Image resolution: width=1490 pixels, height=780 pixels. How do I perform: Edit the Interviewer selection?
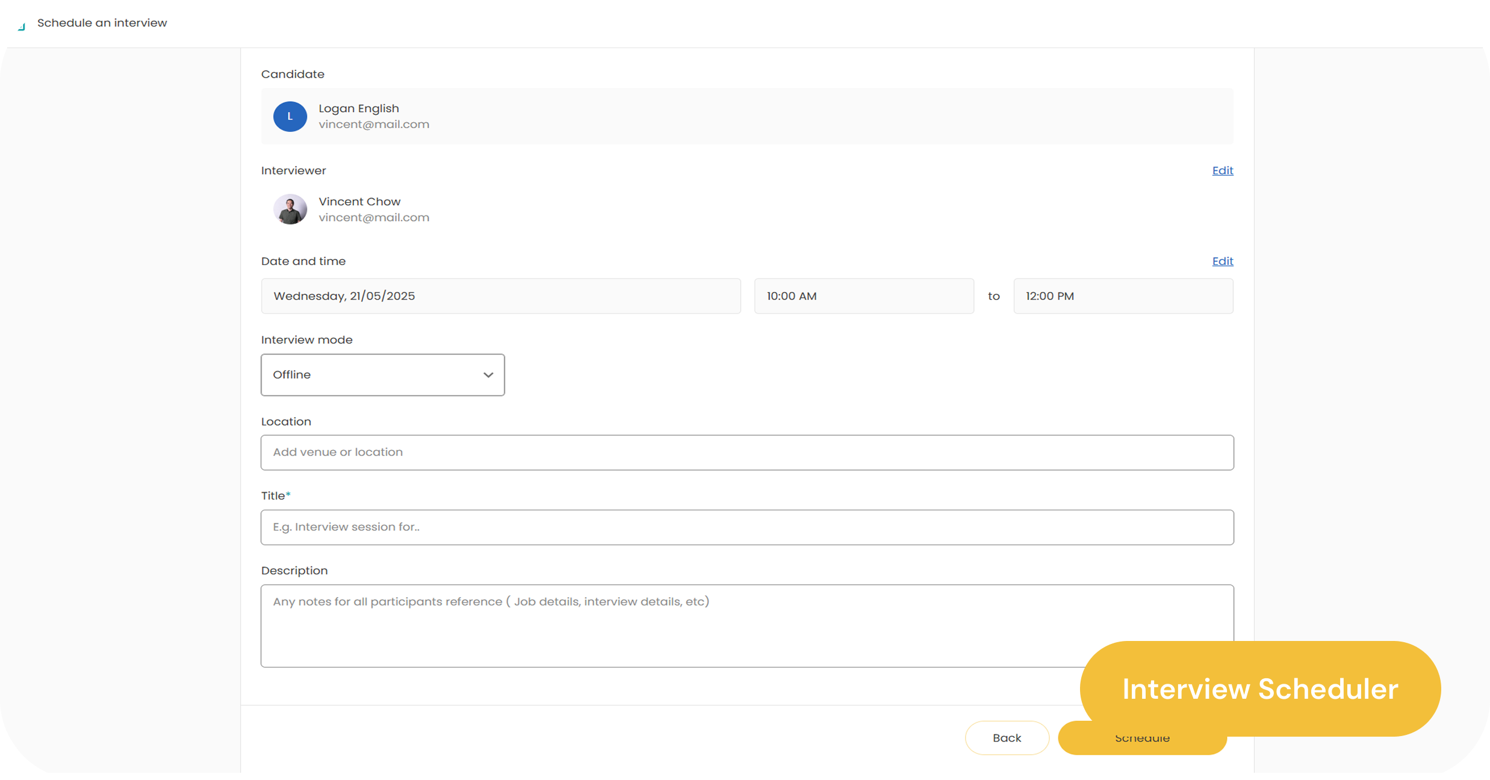coord(1222,170)
